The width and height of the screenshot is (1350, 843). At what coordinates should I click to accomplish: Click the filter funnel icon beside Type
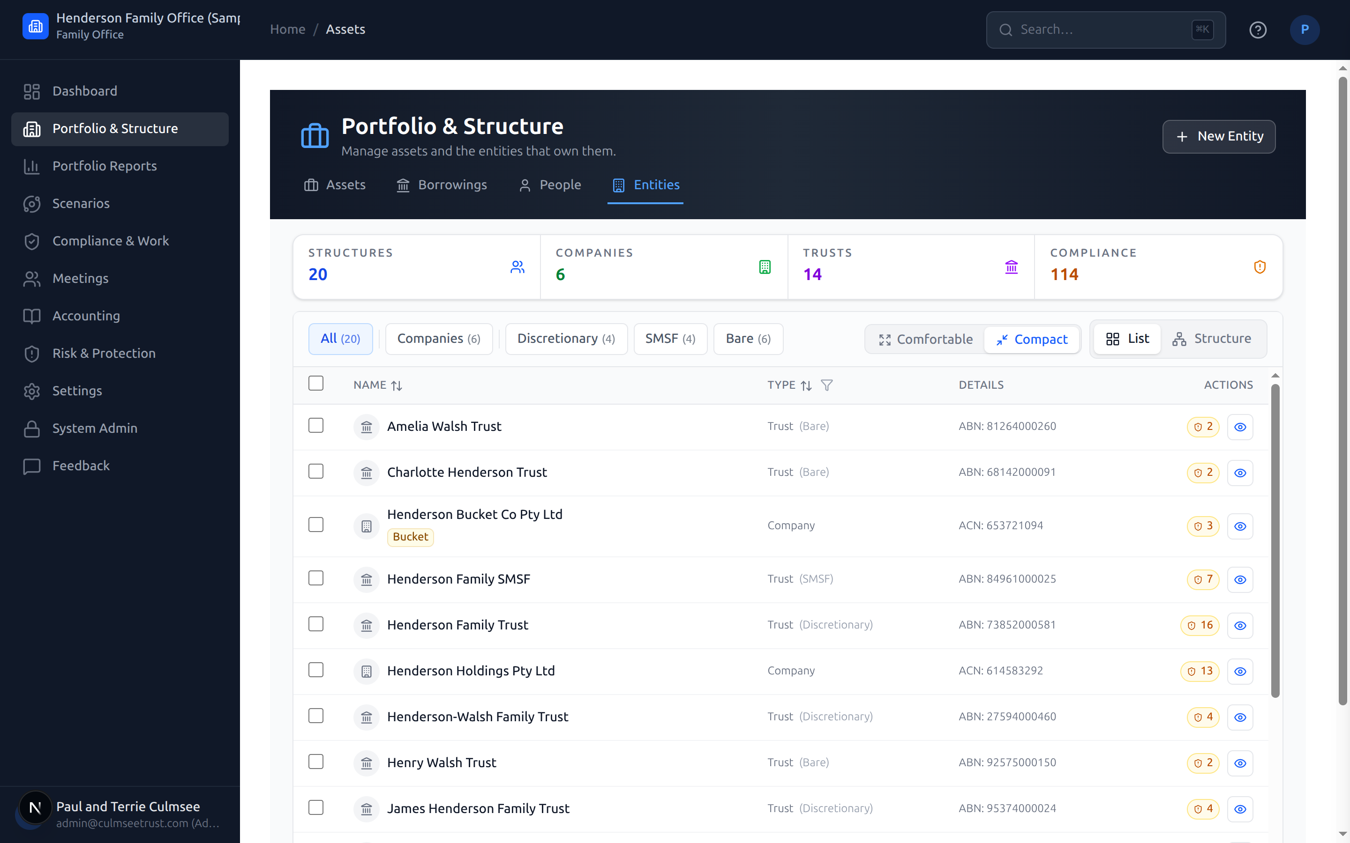827,385
